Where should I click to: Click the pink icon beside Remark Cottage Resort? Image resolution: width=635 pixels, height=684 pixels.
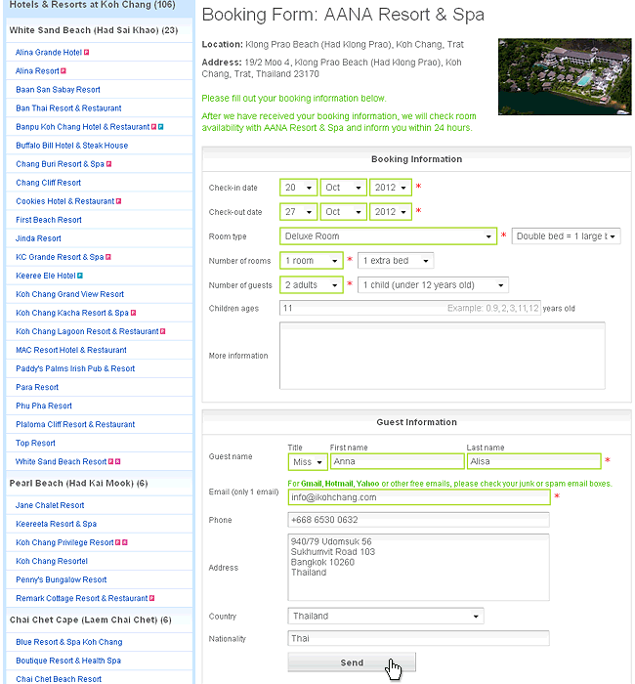151,598
